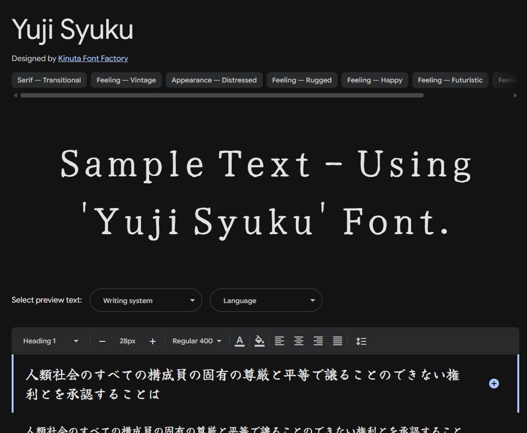Decrease font size with minus button
The image size is (527, 433).
[x=102, y=341]
